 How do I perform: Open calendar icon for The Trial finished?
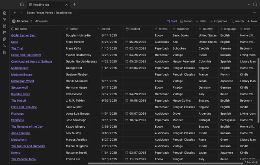point(127,48)
